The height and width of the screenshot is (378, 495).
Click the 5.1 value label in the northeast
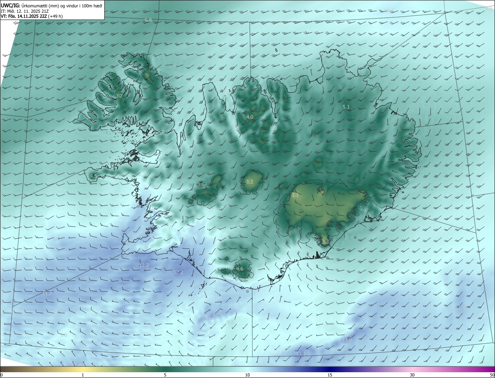coord(346,107)
